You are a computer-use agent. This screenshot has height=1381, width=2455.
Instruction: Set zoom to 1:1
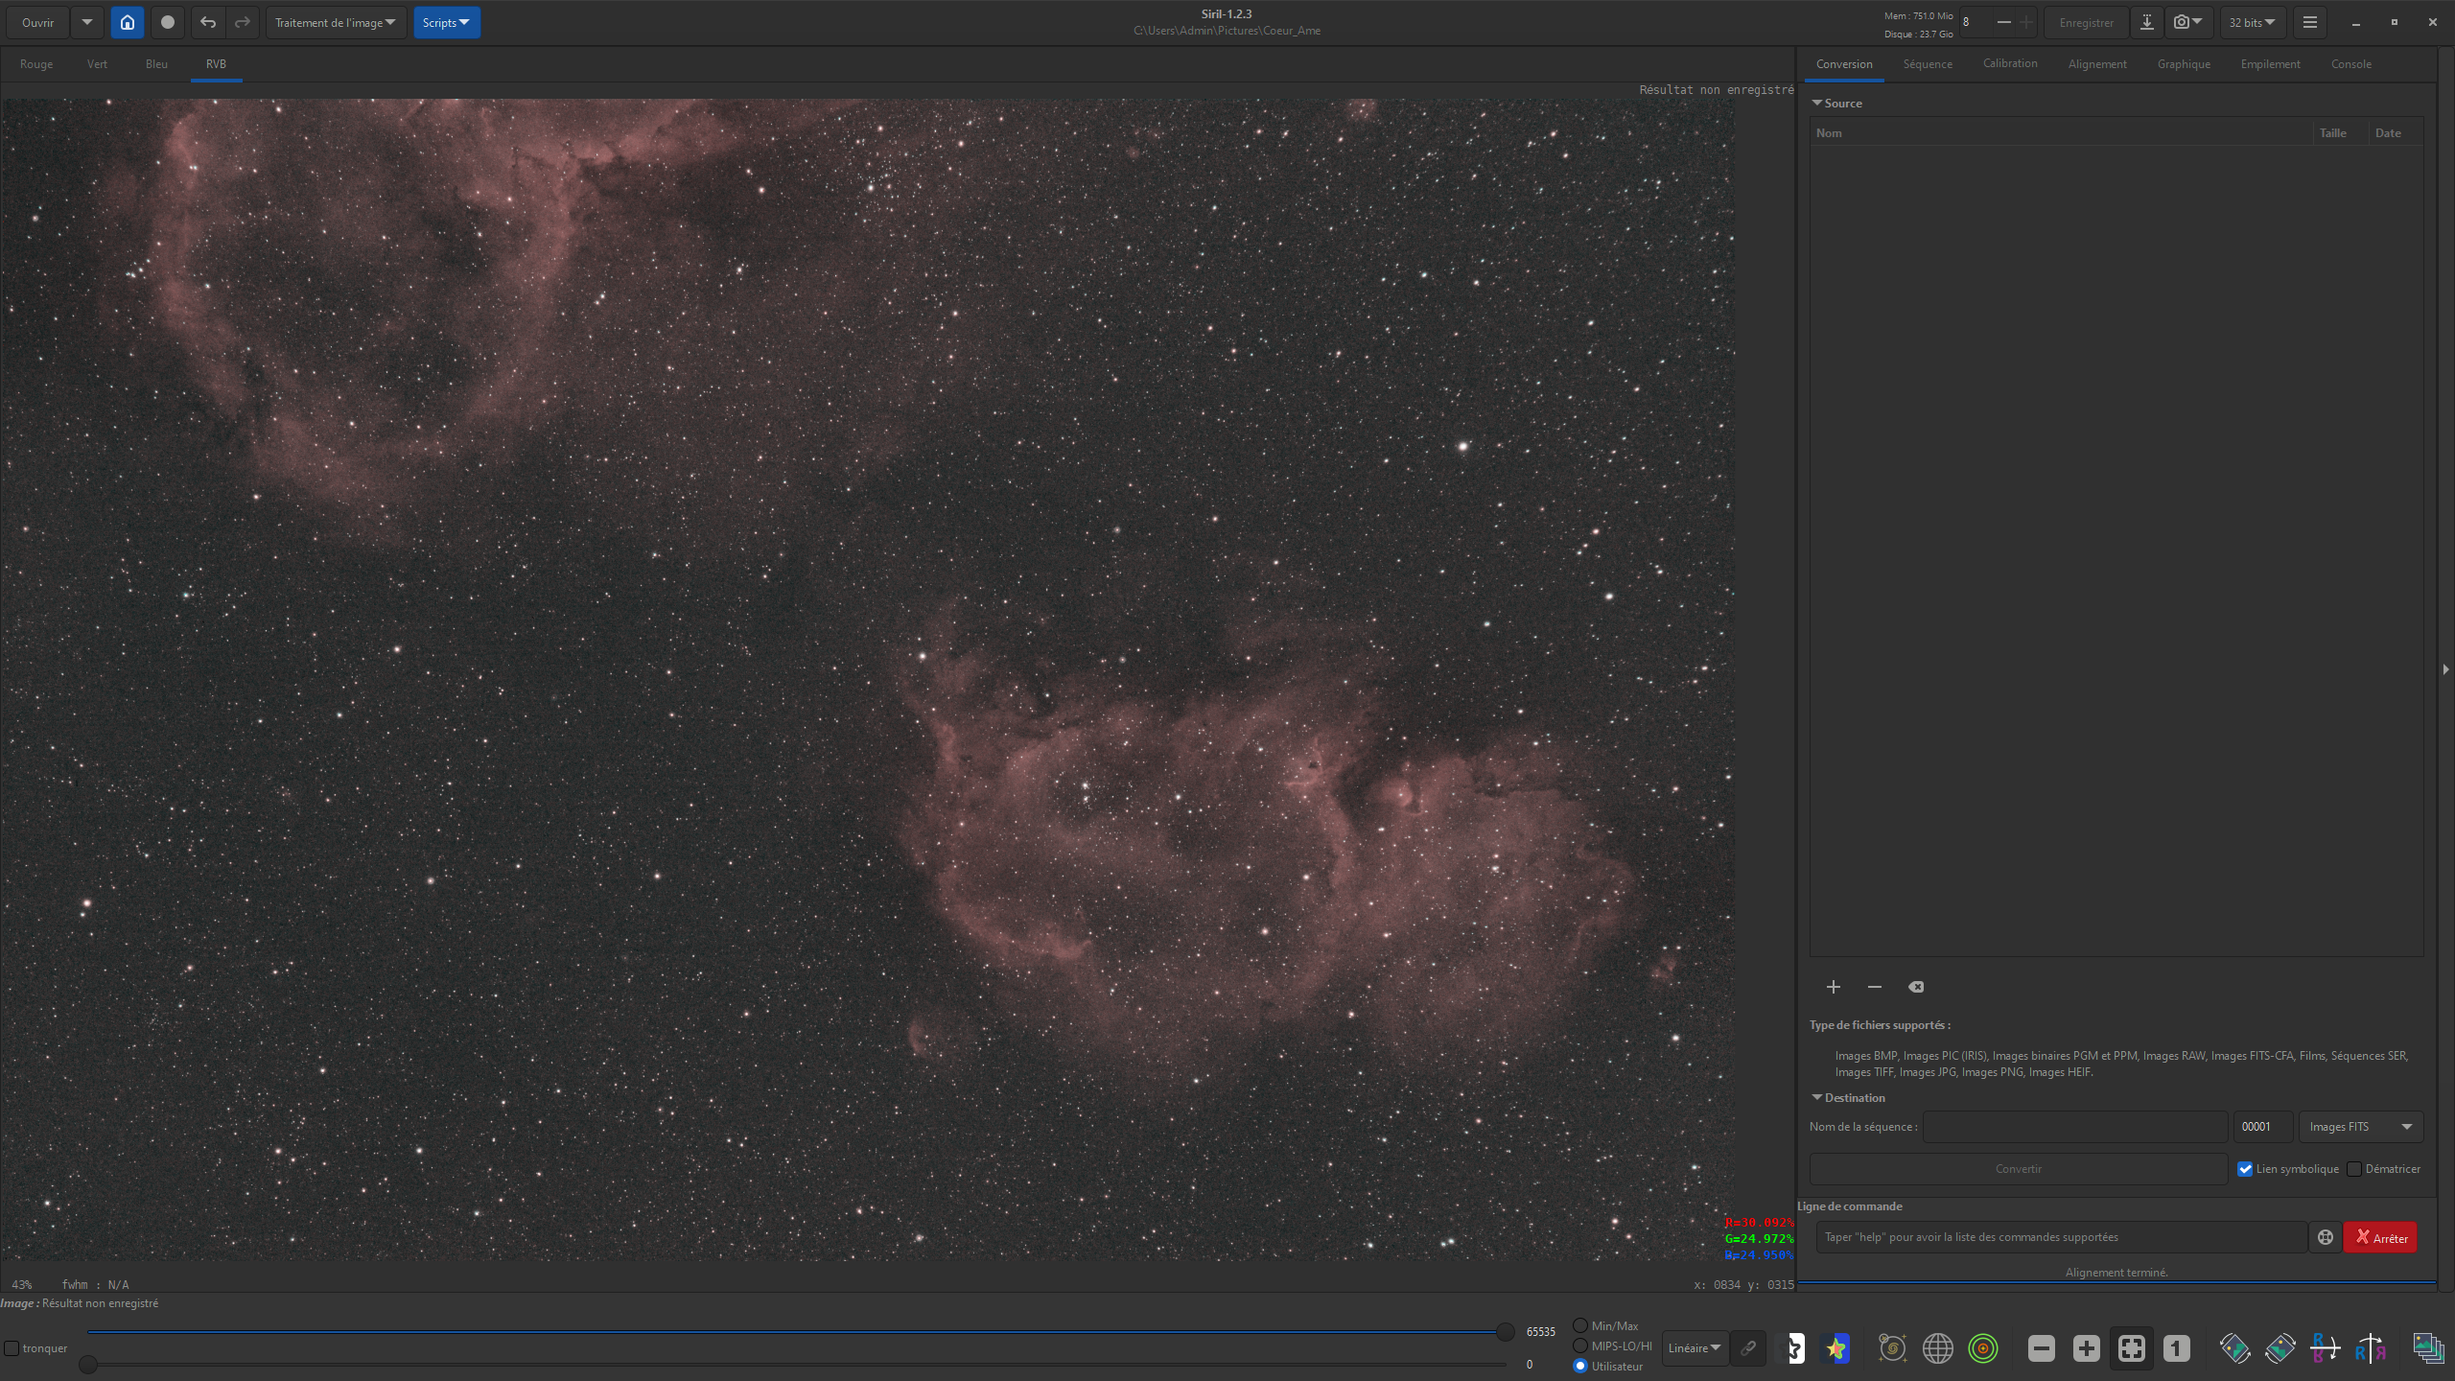pyautogui.click(x=2176, y=1348)
